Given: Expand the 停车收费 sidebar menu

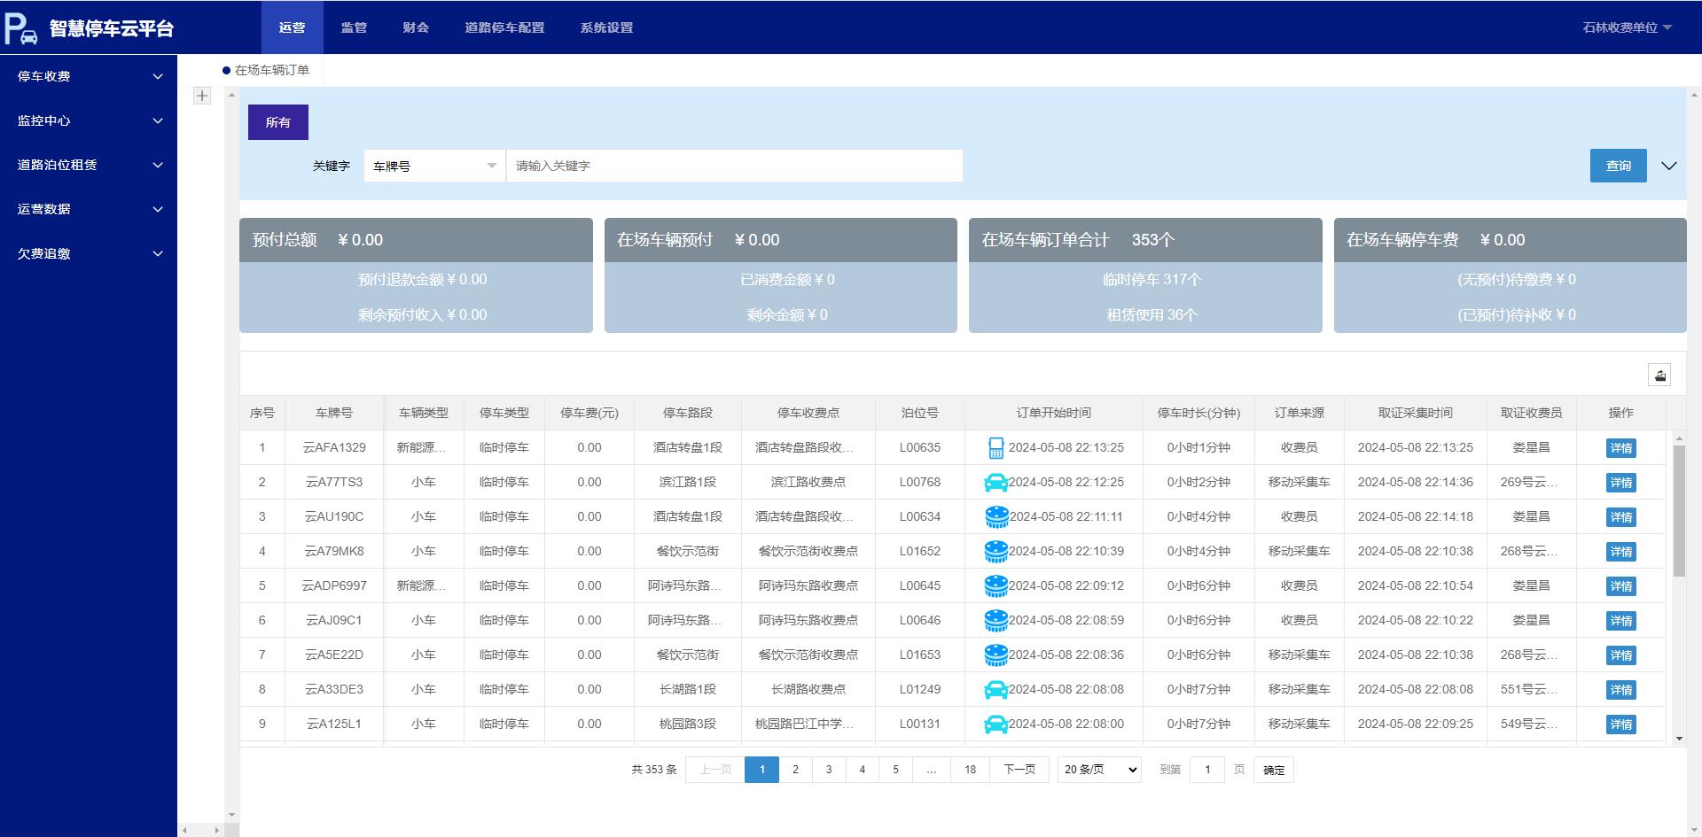Looking at the screenshot, I should [89, 76].
